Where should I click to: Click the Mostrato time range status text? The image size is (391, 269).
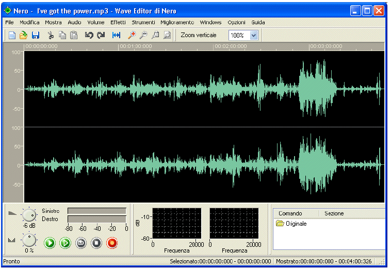323,261
